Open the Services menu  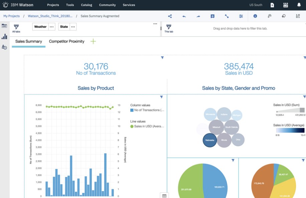click(129, 5)
